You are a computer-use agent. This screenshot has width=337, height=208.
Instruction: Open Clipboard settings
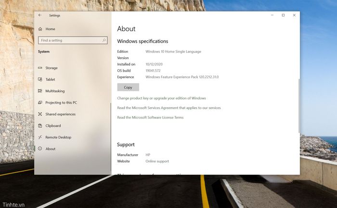click(72, 126)
